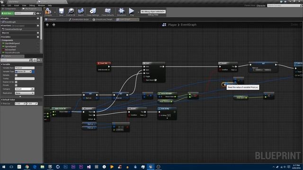
Task: Start Simulation from the toolbar
Action: coord(122,12)
